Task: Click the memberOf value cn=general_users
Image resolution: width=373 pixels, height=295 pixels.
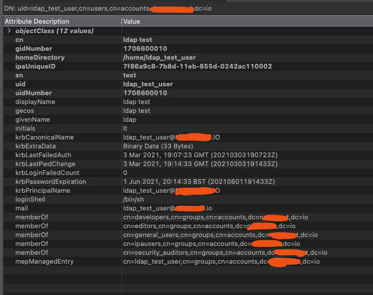Action: tap(220, 235)
